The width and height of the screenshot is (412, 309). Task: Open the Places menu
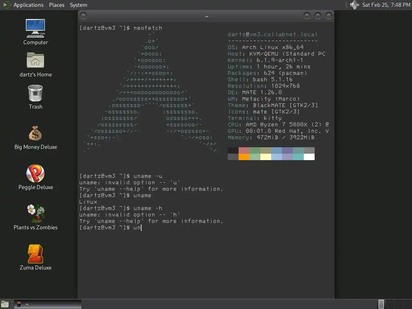[56, 5]
